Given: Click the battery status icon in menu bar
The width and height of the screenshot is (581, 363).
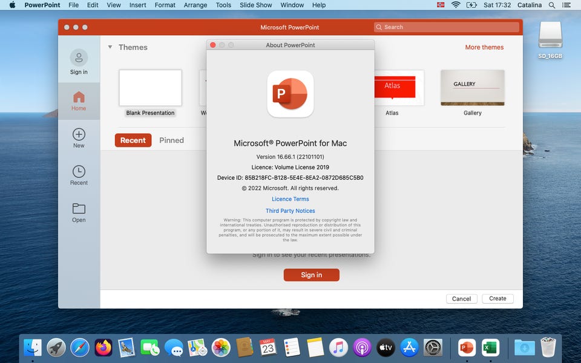Looking at the screenshot, I should [471, 5].
